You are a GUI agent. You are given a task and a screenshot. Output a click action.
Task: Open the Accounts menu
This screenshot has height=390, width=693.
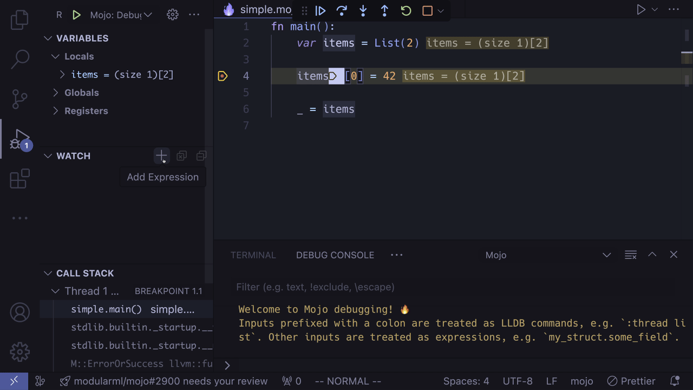(x=20, y=313)
